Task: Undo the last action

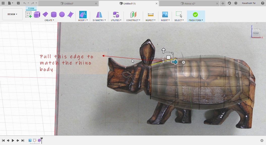Action: coord(25,3)
